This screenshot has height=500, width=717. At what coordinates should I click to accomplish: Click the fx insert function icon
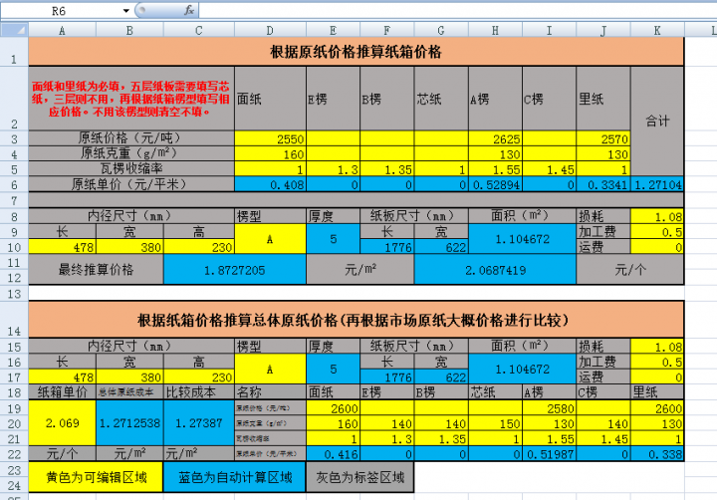(x=190, y=9)
